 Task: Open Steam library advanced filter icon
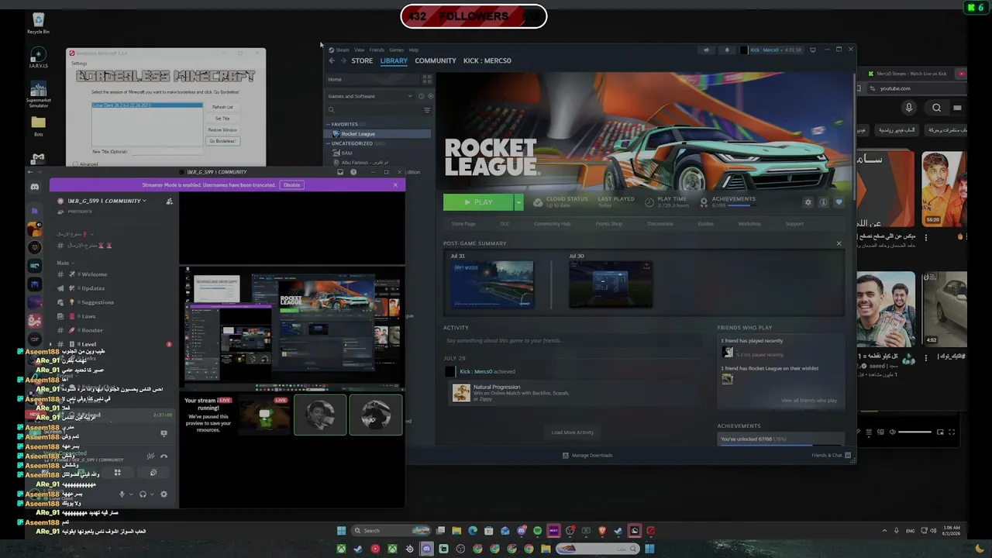[x=426, y=110]
